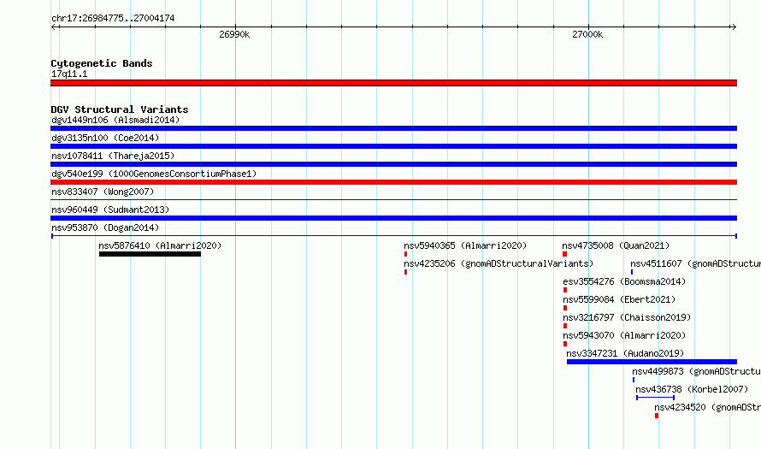Open nsv5943070 (Almarri2020) variant label
Screen dimensions: 761x449
[625, 335]
